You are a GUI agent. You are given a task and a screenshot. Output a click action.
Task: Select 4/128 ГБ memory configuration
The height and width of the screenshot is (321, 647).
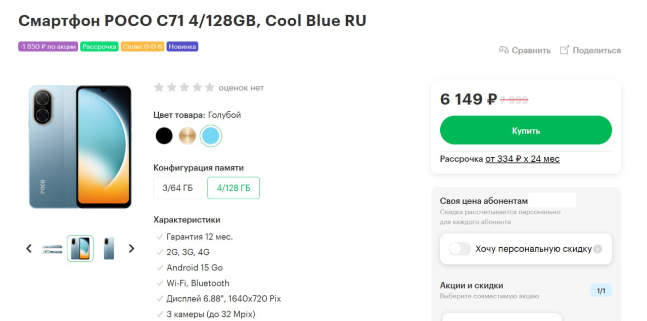tap(234, 188)
